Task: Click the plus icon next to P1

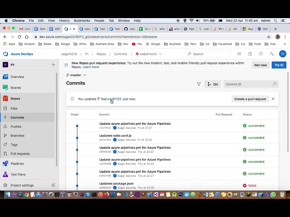Action: pyautogui.click(x=53, y=65)
